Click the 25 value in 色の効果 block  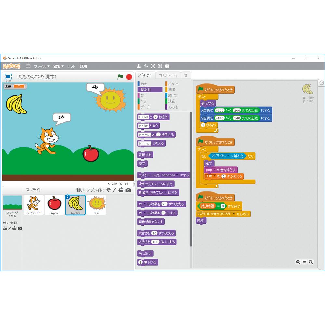point(164,204)
